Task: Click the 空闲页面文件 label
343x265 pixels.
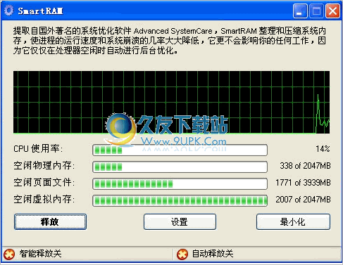Action: [44, 183]
